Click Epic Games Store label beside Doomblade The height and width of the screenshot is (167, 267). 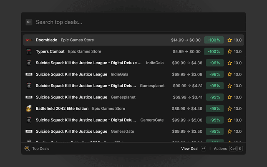pos(77,40)
